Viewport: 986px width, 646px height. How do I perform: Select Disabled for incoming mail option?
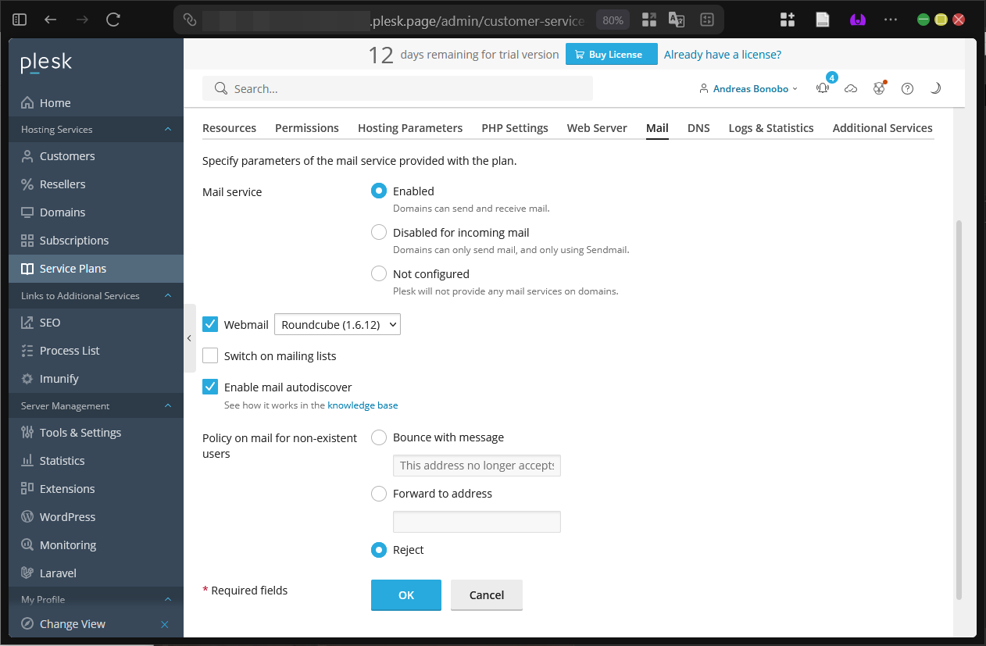(x=379, y=233)
